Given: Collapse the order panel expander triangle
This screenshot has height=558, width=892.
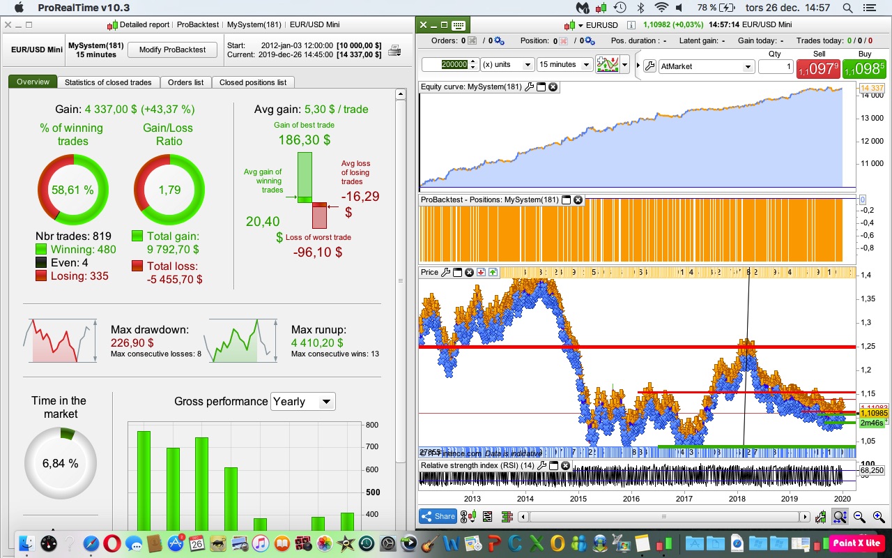Looking at the screenshot, I should pyautogui.click(x=638, y=66).
